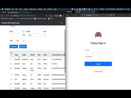This screenshot has width=131, height=98.
Task: Click the Apple menu icon
Action: click(x=2, y=9)
